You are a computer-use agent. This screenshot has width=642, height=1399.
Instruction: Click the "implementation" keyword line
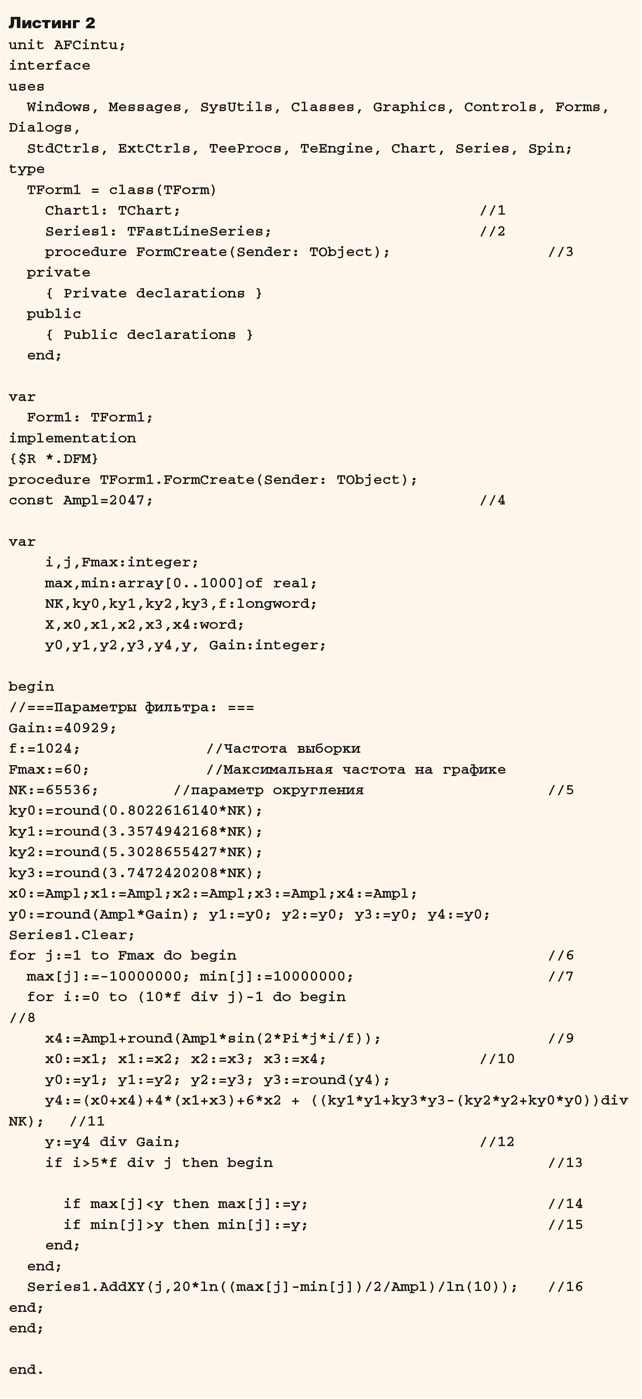[x=72, y=438]
